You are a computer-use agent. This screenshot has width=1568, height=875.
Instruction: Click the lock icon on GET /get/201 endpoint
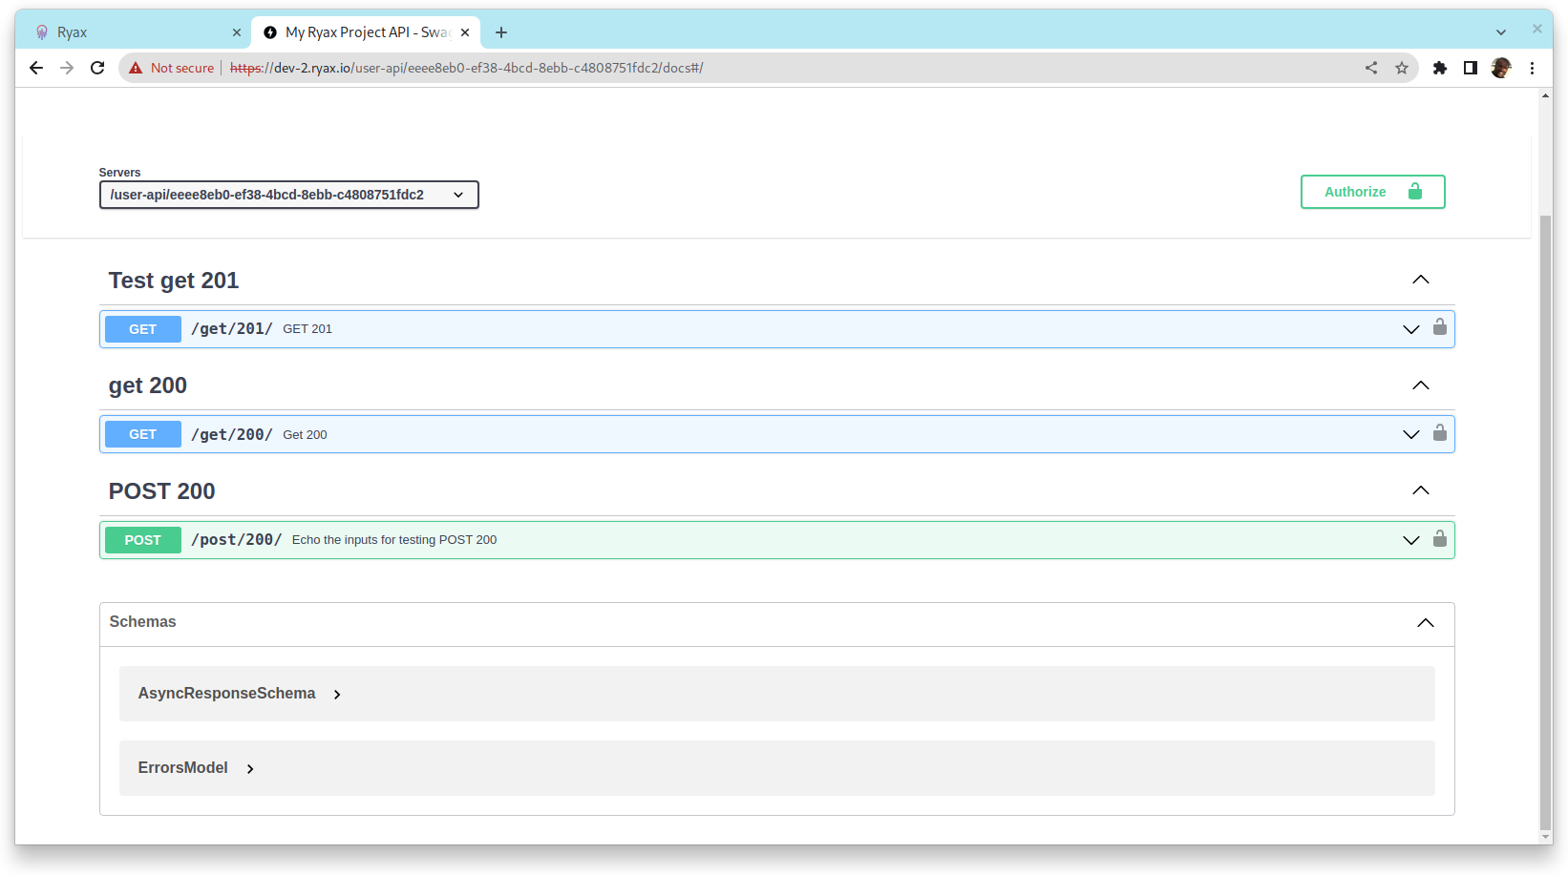click(1440, 328)
